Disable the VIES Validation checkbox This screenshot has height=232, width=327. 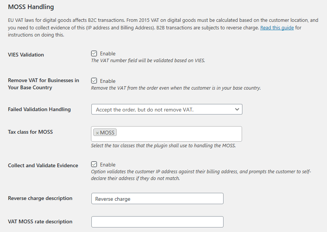tap(94, 53)
